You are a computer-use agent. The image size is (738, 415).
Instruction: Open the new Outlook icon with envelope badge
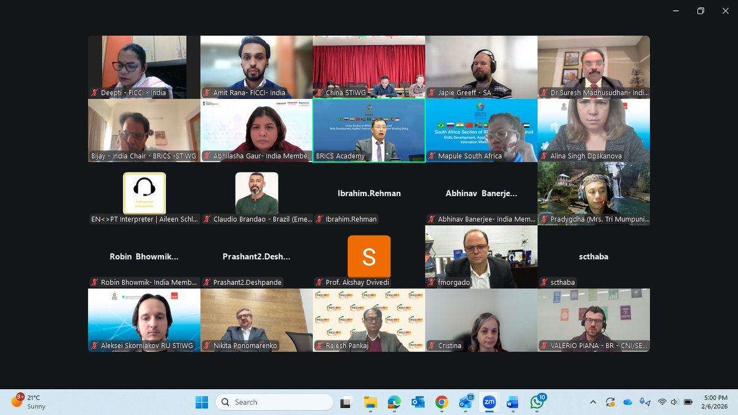pos(466,402)
